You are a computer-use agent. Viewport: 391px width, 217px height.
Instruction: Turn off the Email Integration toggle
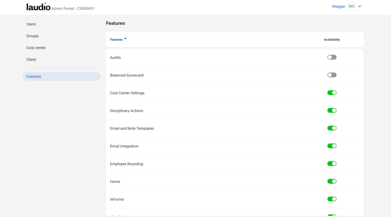pos(332,146)
